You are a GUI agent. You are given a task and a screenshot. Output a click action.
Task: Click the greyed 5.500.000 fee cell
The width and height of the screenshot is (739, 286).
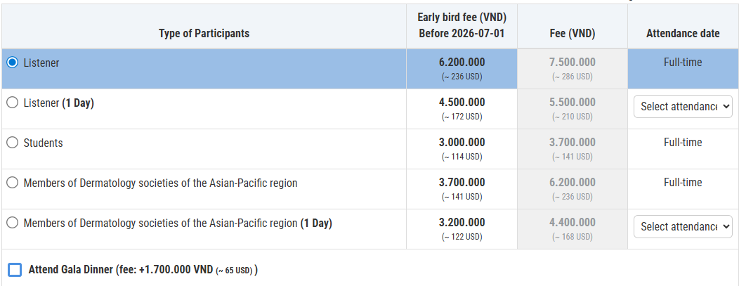coord(572,102)
